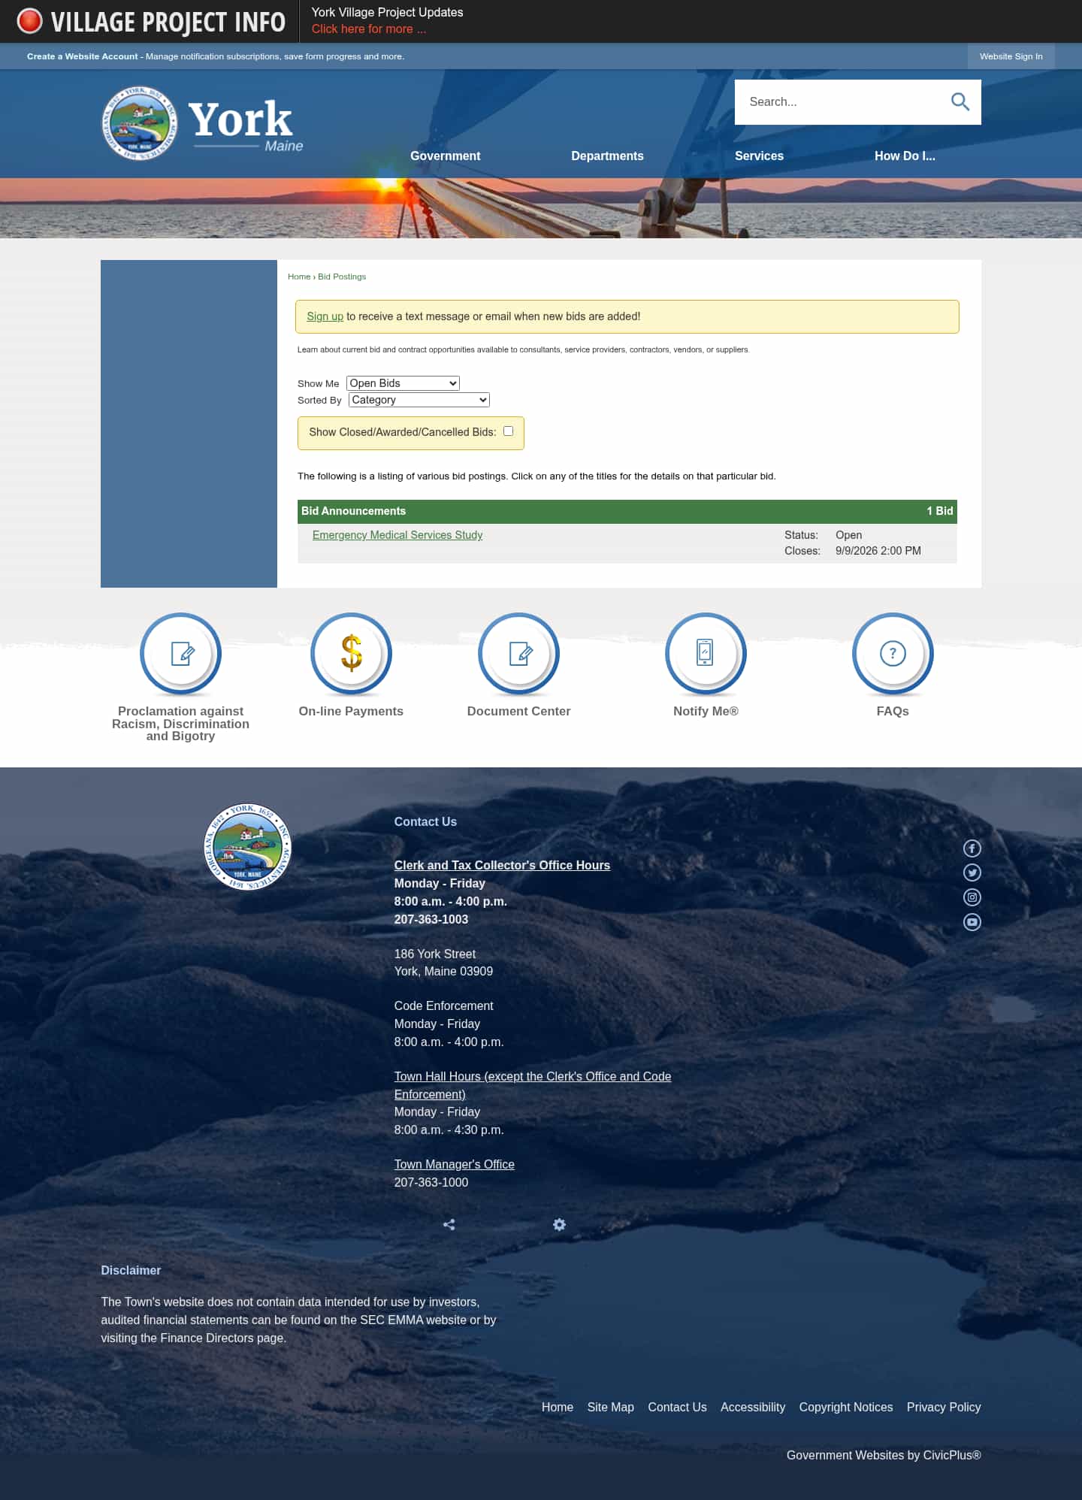The image size is (1082, 1500).
Task: Open the Notify Me phone icon
Action: point(706,654)
